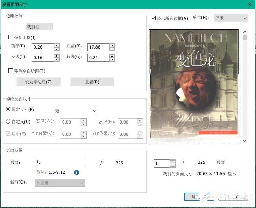Screen dimensions: 256x208
Task: Click the 重置(R) button
Action: pos(92,82)
